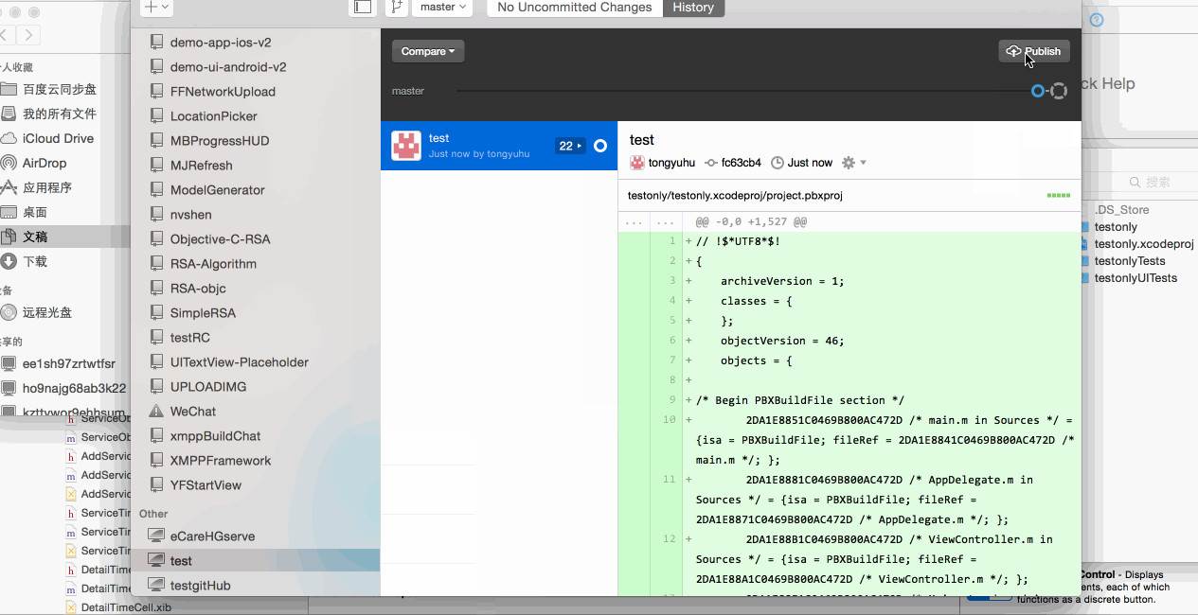The image size is (1198, 615).
Task: Click the computer icon beside eCareHGserve
Action: tap(157, 536)
